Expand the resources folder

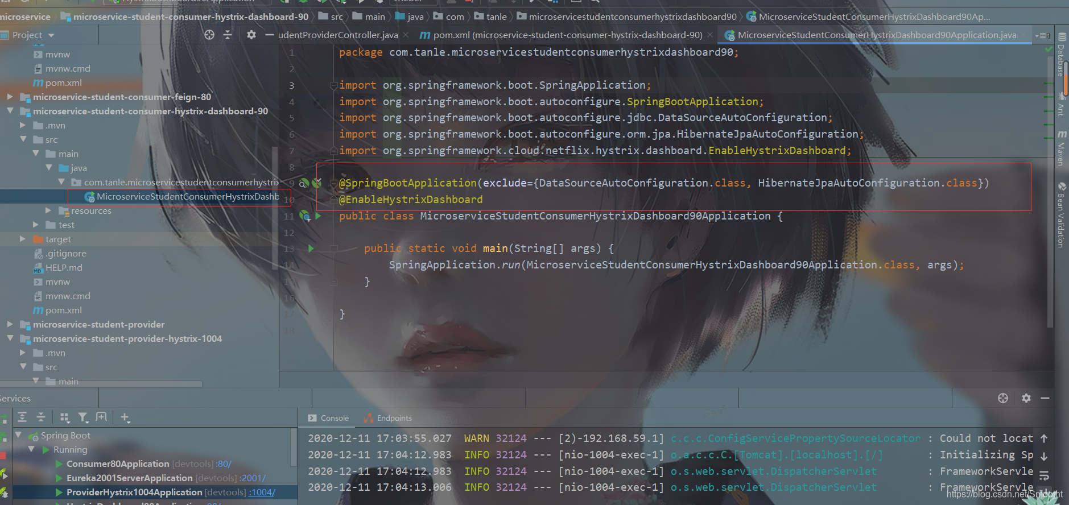click(48, 210)
